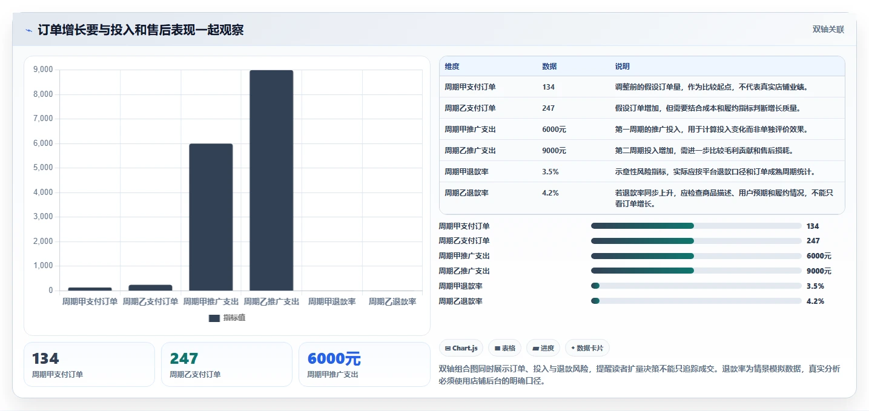Open the 247 周期乙支付订单 stat card
This screenshot has width=869, height=411.
(x=226, y=364)
